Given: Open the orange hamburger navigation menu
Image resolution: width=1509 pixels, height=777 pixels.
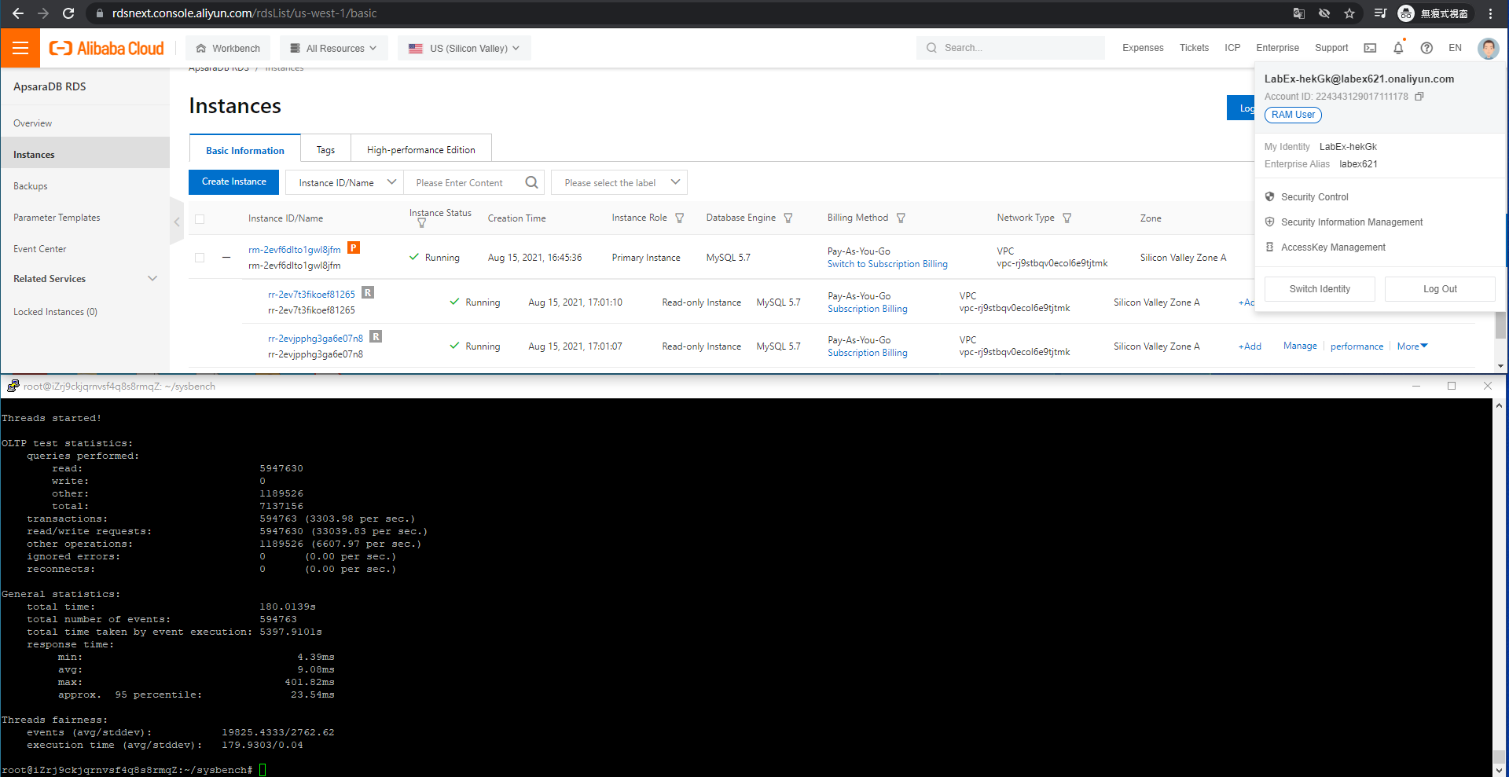Looking at the screenshot, I should click(x=20, y=48).
